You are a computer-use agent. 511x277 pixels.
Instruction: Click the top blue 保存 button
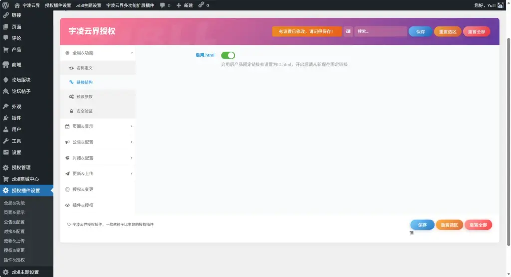pyautogui.click(x=420, y=31)
